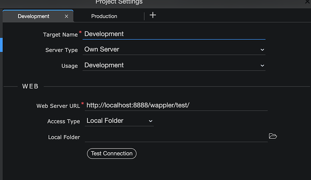Image resolution: width=311 pixels, height=180 pixels.
Task: Click the Usage label
Action: pos(69,66)
